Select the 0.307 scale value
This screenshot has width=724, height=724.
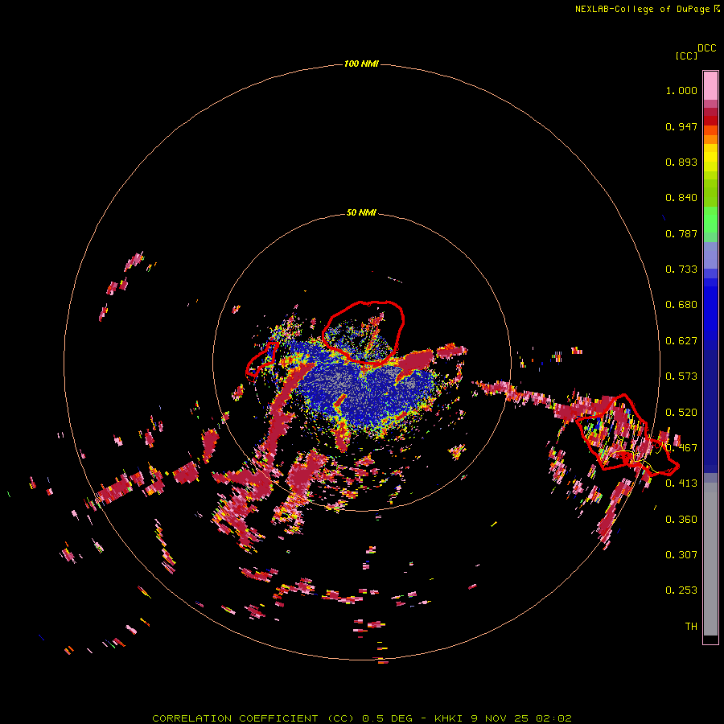(x=681, y=555)
